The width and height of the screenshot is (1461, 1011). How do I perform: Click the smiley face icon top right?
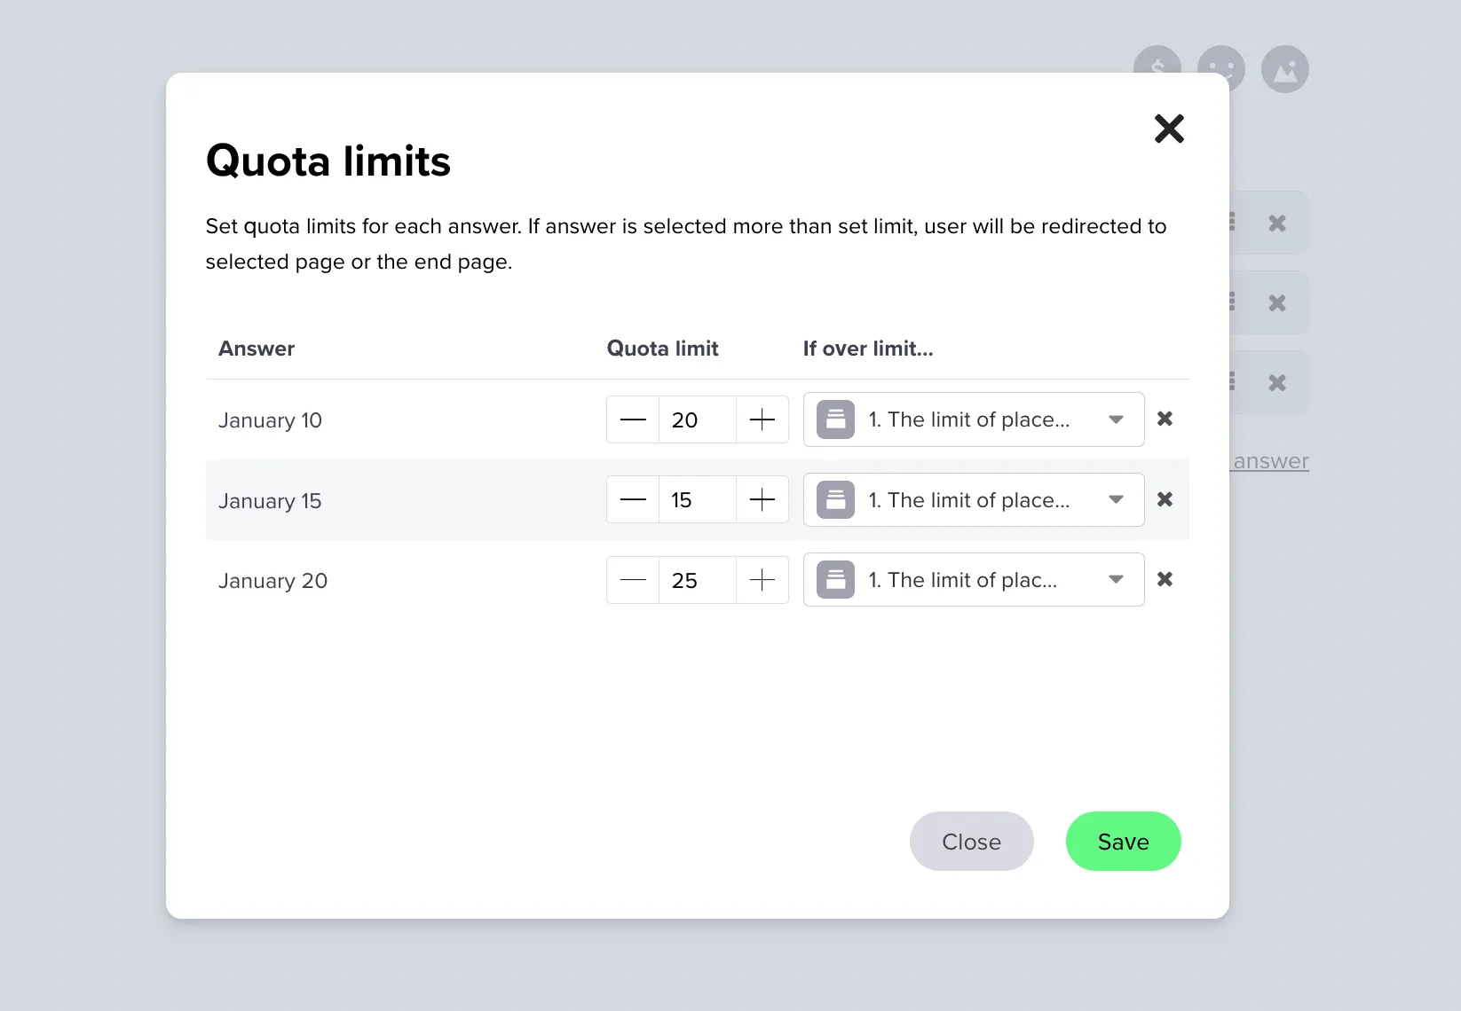(x=1221, y=68)
